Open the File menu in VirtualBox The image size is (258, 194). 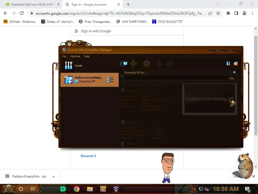[x=64, y=56]
